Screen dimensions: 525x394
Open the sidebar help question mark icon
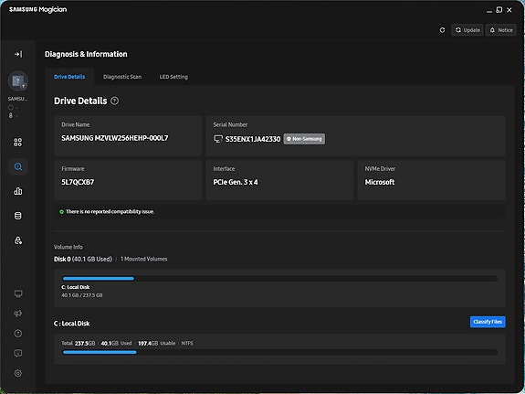point(18,334)
